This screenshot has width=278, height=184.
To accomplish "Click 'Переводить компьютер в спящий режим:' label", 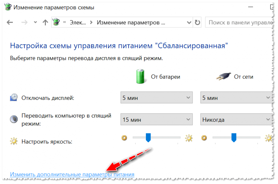I will point(66,120).
